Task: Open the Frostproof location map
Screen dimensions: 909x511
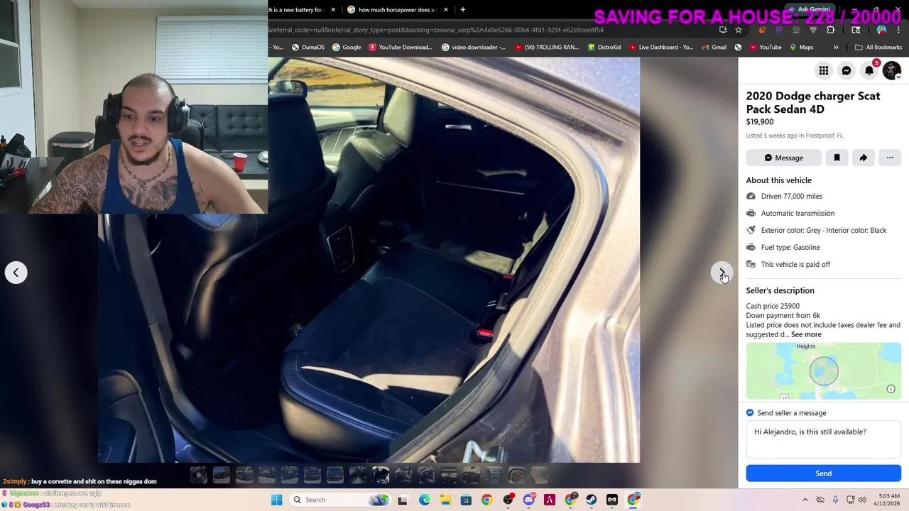Action: tap(823, 371)
